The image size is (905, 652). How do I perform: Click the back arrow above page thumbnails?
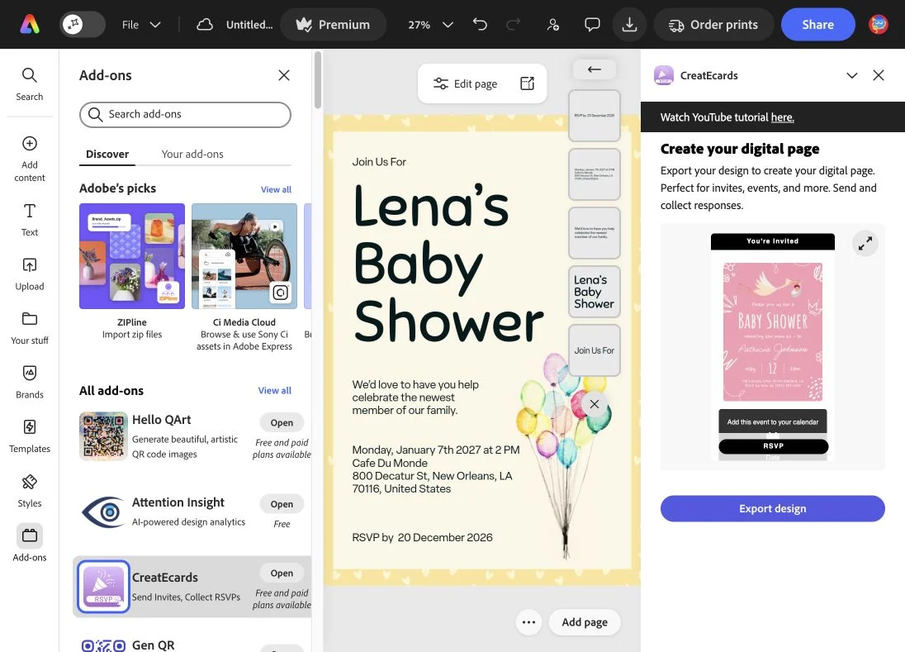594,69
